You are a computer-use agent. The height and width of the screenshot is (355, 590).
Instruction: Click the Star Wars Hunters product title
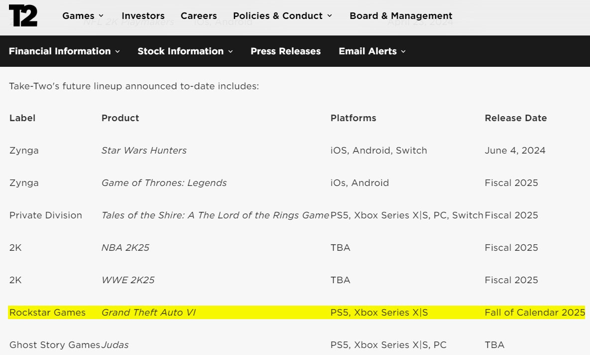coord(144,151)
